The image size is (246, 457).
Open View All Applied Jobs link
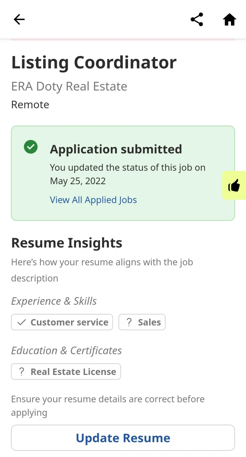93,200
